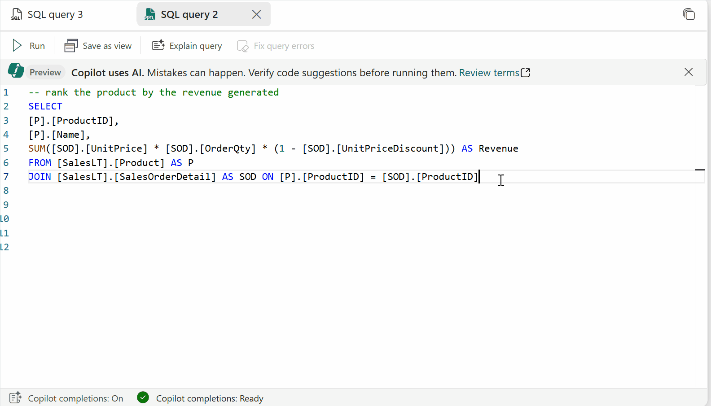The width and height of the screenshot is (711, 406).
Task: Click [SOD].[OrderQty] on line 5
Action: [211, 148]
